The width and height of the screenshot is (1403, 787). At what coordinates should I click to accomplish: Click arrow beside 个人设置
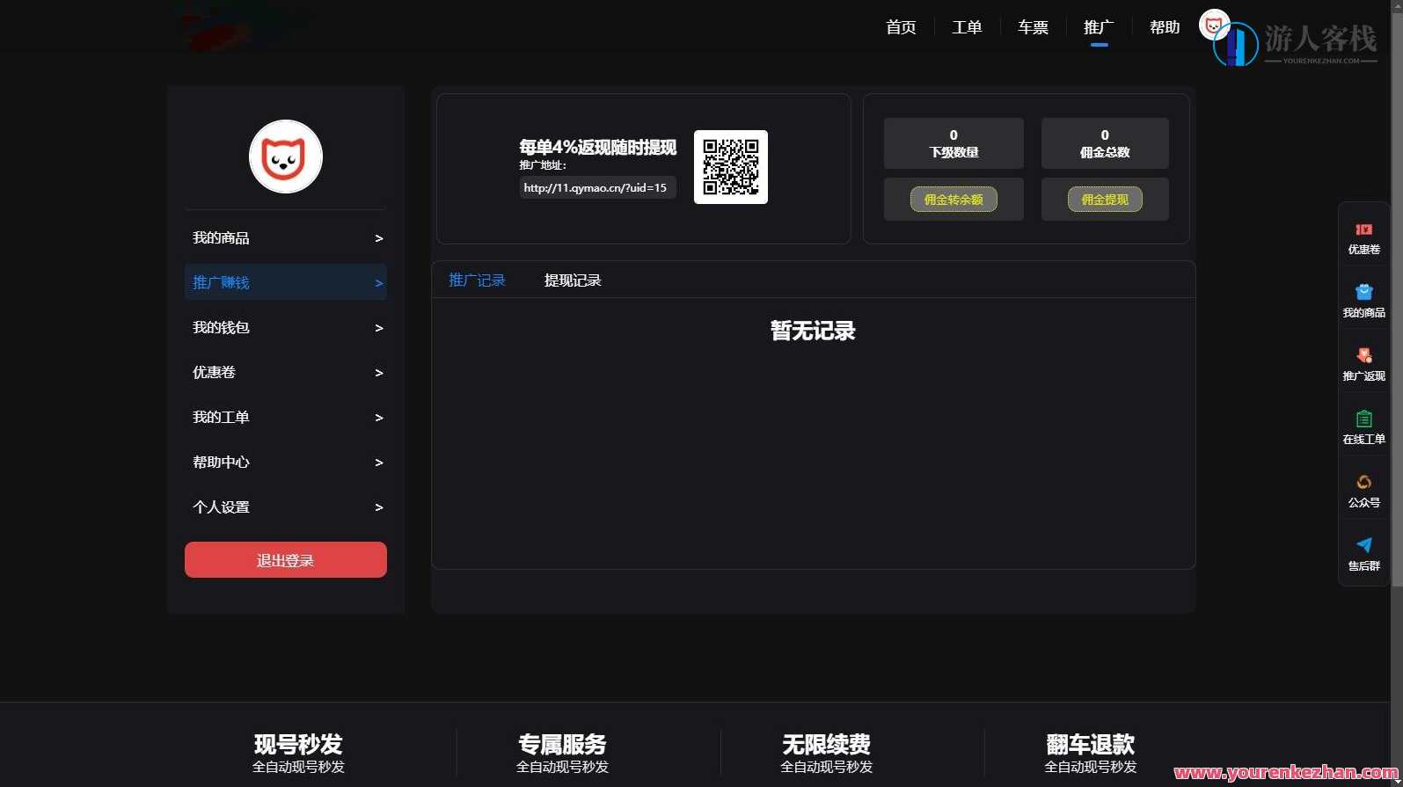(x=379, y=507)
